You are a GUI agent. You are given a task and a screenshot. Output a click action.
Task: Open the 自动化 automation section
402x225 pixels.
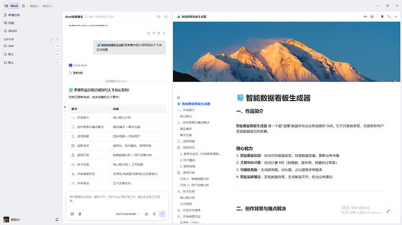click(x=10, y=31)
